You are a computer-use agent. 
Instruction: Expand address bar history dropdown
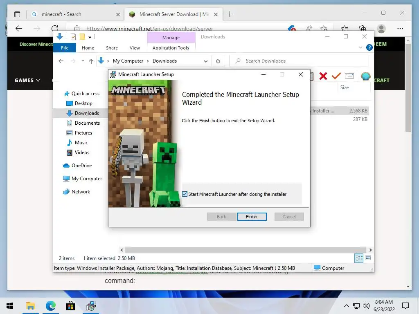coord(206,61)
